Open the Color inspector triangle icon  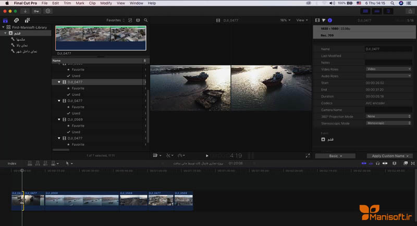click(x=324, y=20)
